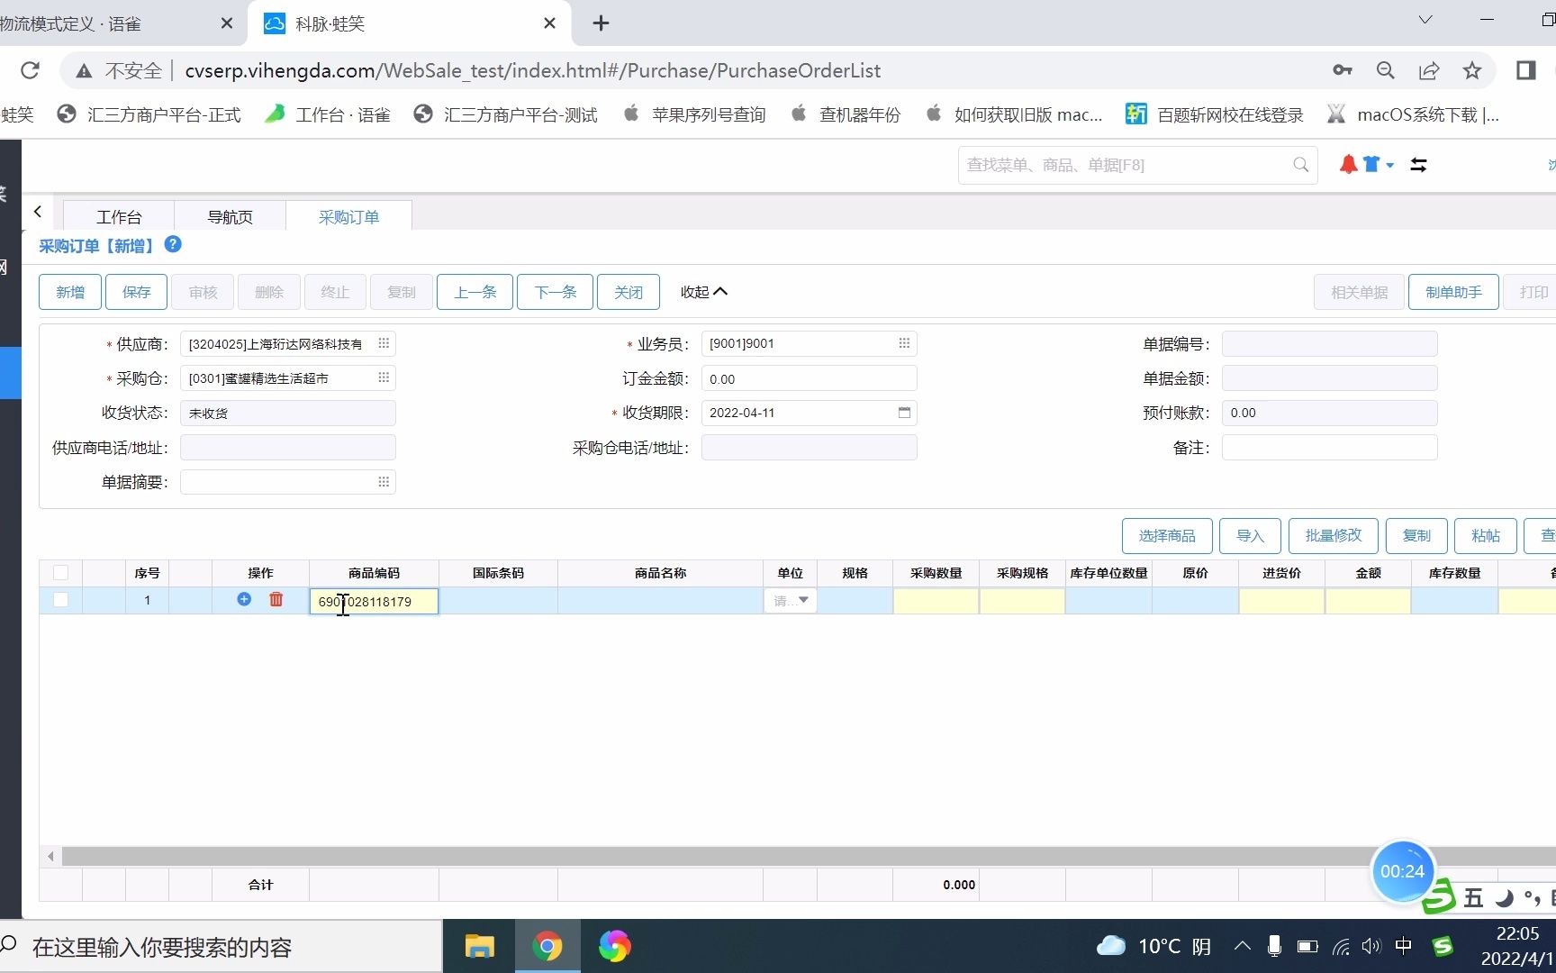Delete row 1 with trash icon
The image size is (1556, 973).
[276, 599]
